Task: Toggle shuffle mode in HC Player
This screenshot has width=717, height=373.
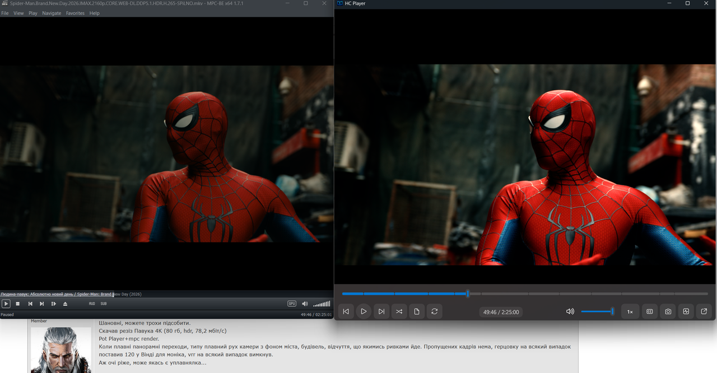Action: pyautogui.click(x=399, y=311)
